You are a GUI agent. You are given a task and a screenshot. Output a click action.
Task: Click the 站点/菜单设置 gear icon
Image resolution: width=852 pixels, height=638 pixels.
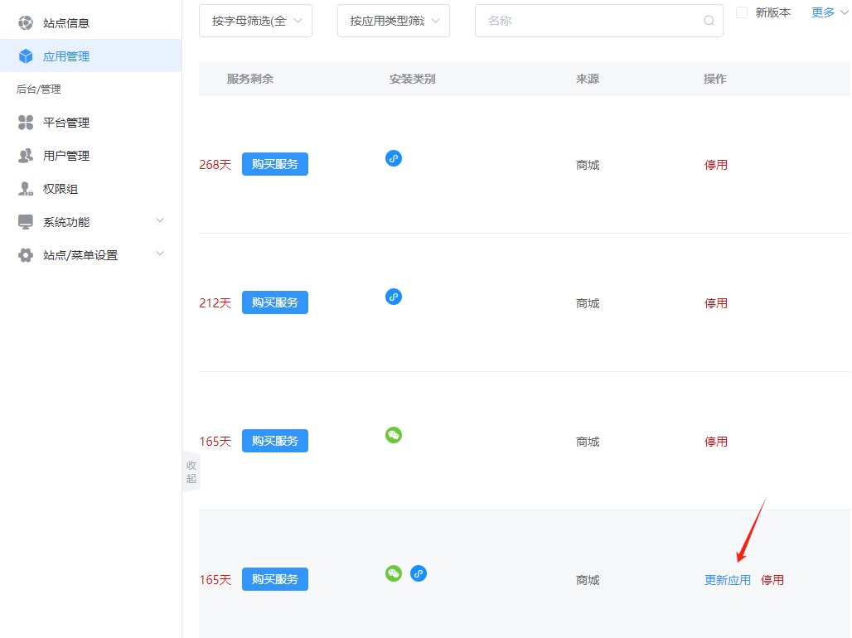click(x=26, y=255)
